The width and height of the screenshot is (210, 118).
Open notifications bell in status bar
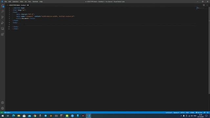click(x=208, y=112)
